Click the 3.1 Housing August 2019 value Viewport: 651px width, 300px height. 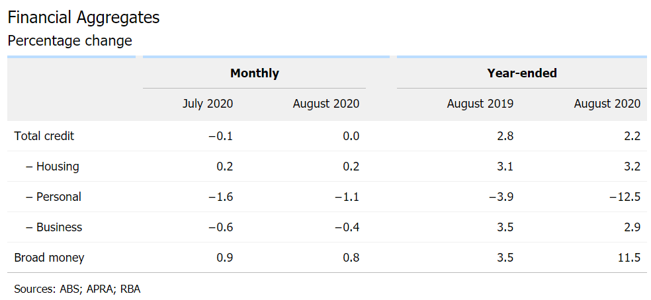(x=505, y=167)
